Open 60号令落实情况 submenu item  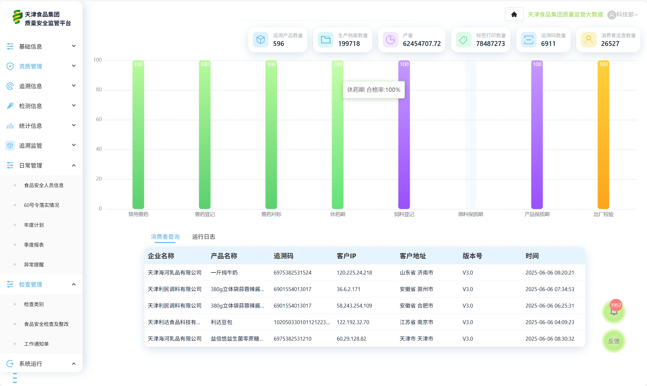click(x=42, y=205)
